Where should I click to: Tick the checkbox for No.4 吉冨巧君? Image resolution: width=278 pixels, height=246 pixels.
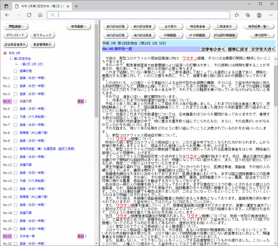click(x=15, y=102)
